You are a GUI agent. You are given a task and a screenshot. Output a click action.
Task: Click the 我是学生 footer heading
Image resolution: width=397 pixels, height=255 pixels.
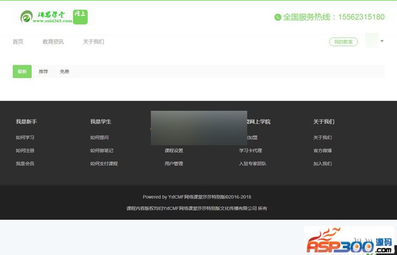tap(101, 122)
